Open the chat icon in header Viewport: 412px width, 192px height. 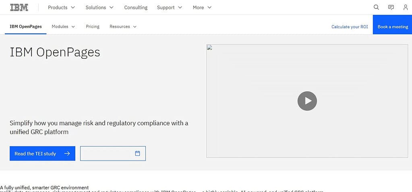coord(391,7)
